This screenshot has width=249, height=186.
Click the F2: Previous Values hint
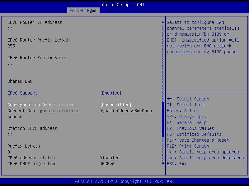190,128
